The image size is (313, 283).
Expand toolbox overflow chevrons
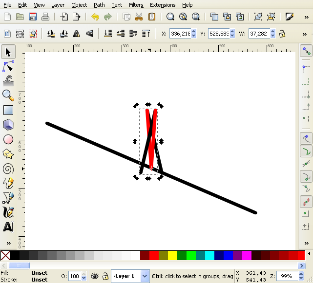click(x=9, y=243)
